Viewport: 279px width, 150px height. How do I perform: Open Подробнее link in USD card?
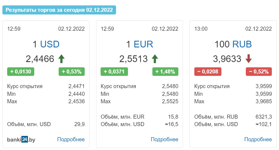[x=71, y=139]
